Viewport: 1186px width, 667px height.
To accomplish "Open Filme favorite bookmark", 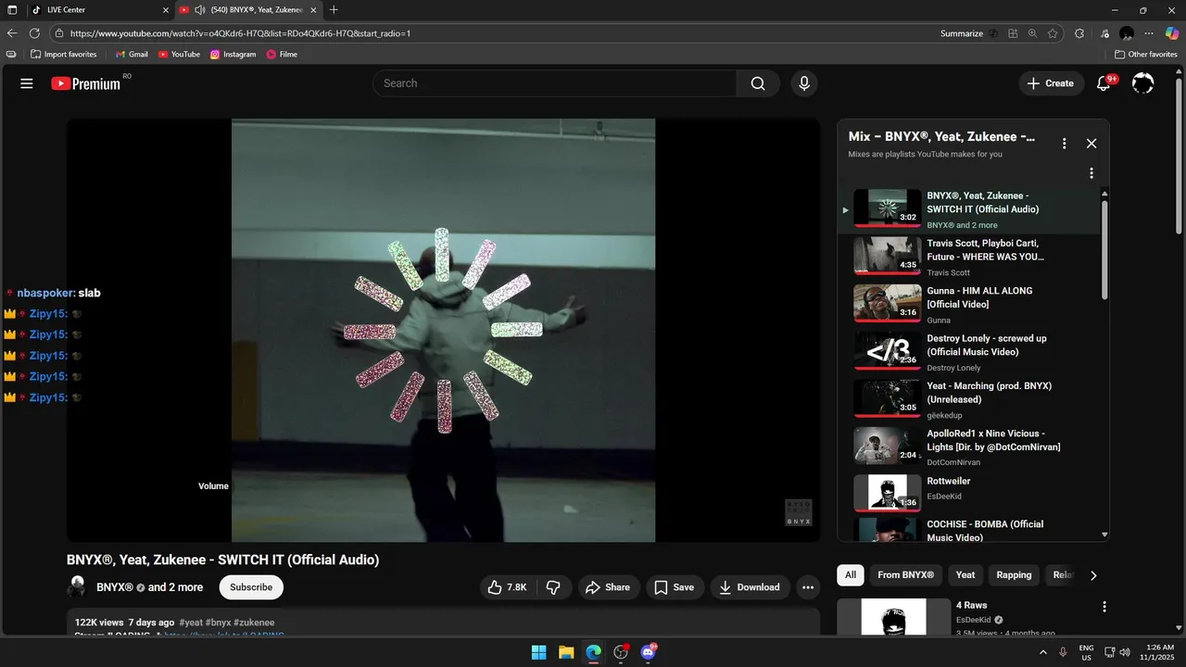I will point(282,55).
